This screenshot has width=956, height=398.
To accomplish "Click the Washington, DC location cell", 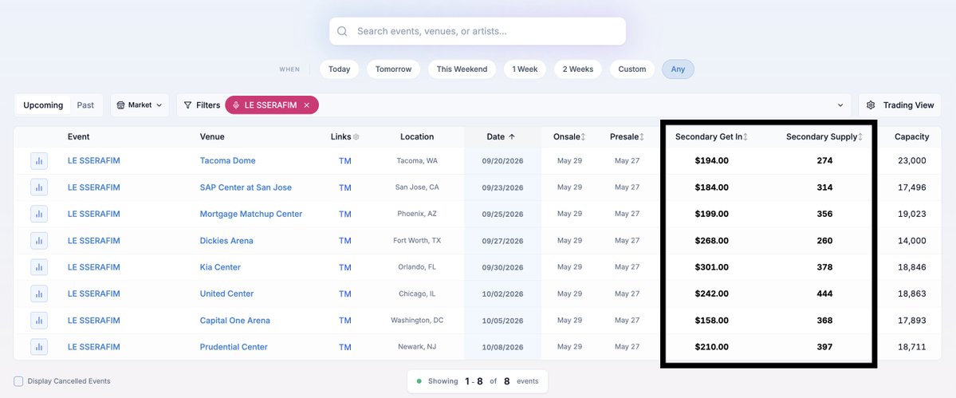I will (x=417, y=320).
